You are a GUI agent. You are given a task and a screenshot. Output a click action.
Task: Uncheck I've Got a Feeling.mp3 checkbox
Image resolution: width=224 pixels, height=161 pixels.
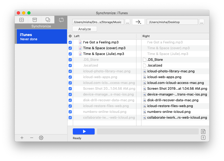click(x=70, y=42)
